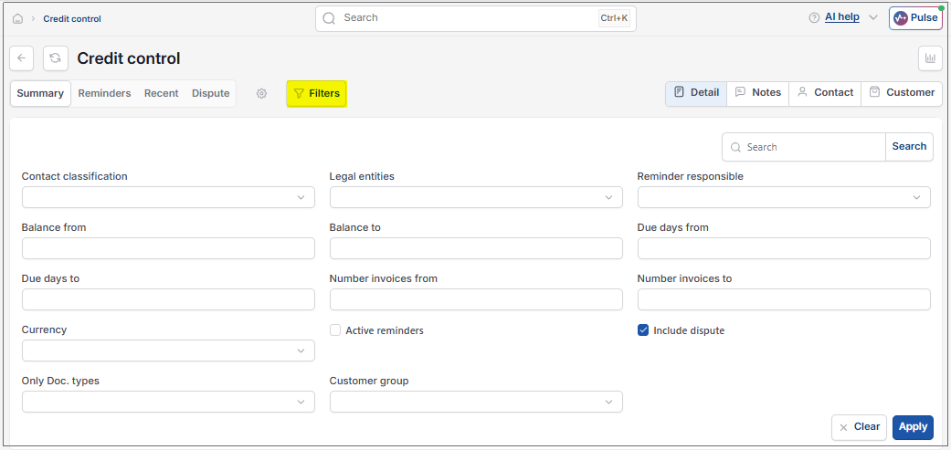Open the chart icon at top right
The height and width of the screenshot is (450, 951).
[x=930, y=58]
